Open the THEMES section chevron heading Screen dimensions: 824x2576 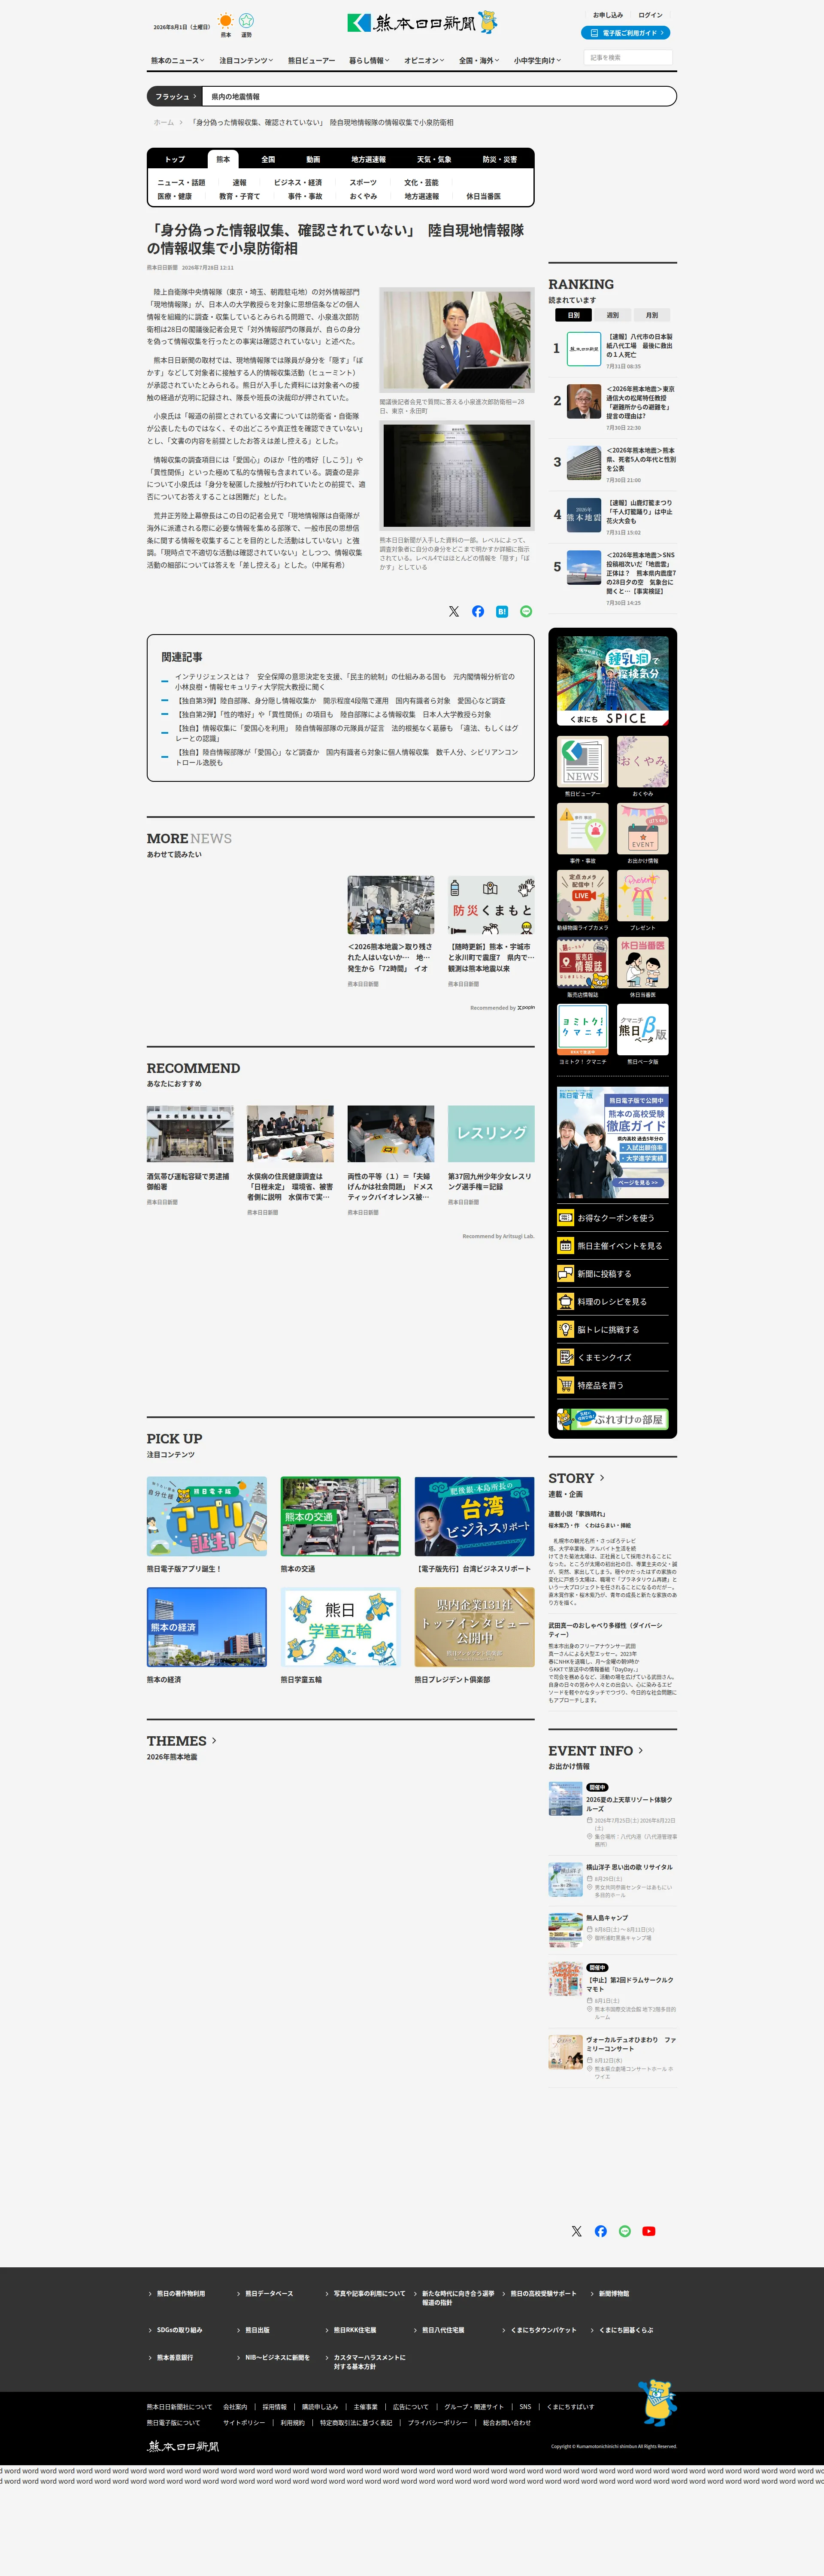pos(182,1741)
